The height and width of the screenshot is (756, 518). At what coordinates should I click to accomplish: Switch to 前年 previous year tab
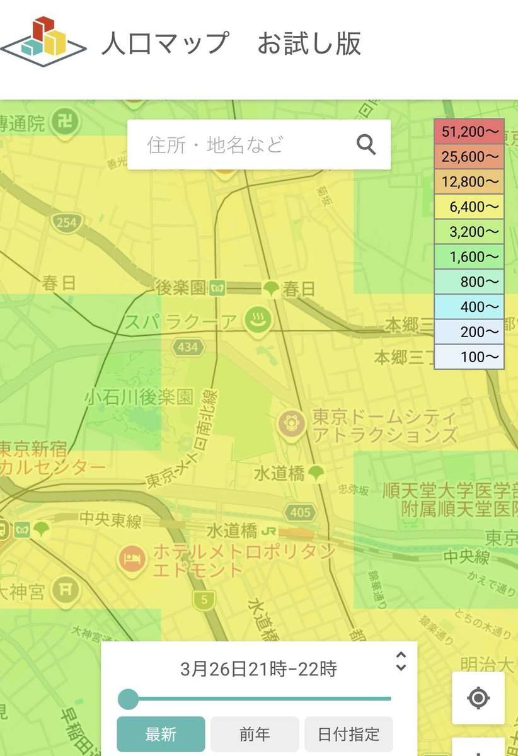tap(255, 734)
